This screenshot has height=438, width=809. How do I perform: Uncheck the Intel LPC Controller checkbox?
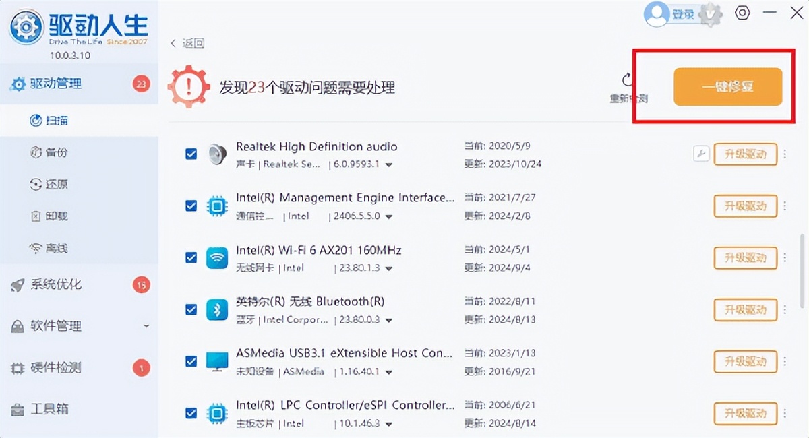pyautogui.click(x=191, y=413)
